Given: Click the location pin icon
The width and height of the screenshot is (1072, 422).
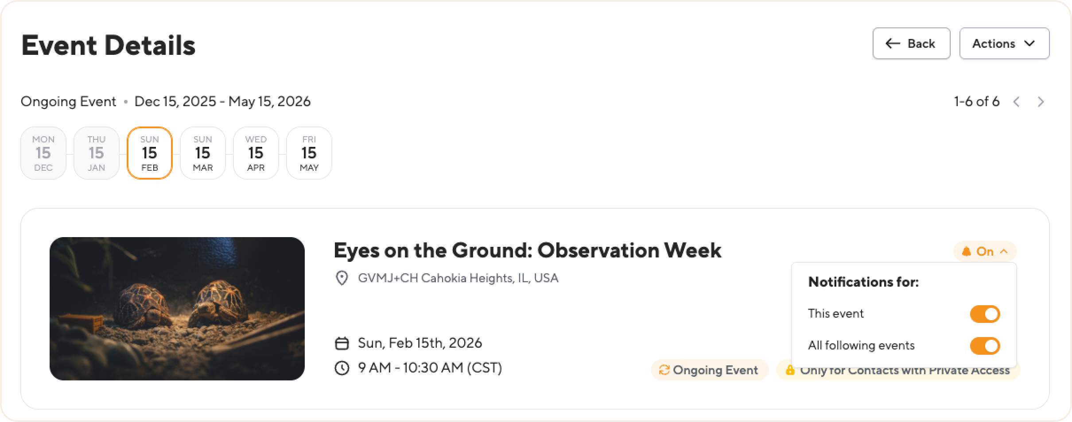Looking at the screenshot, I should [x=342, y=278].
